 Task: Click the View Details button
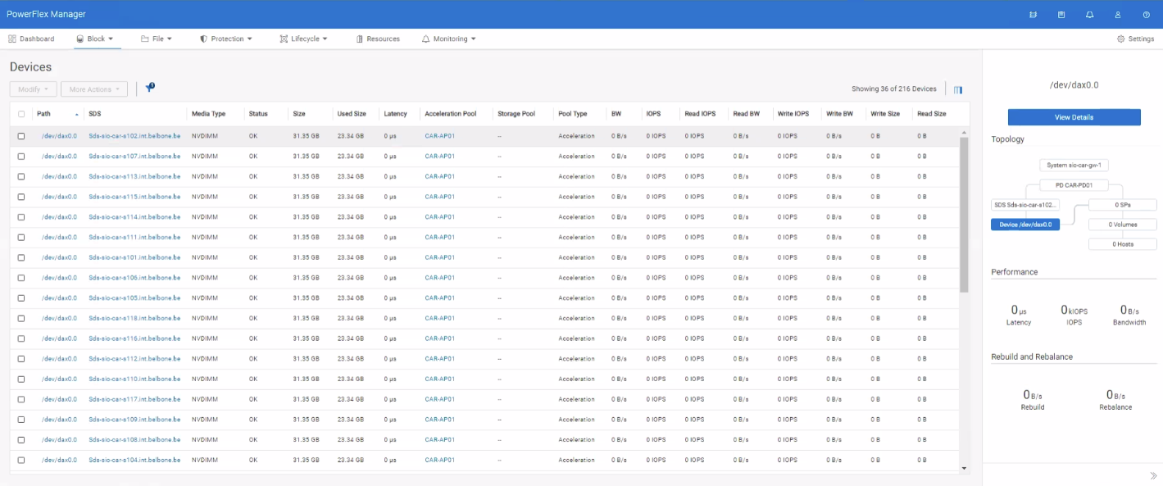tap(1074, 116)
